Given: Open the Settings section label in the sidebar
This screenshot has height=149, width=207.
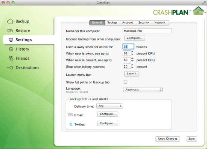Looking at the screenshot, I should [x=24, y=40].
